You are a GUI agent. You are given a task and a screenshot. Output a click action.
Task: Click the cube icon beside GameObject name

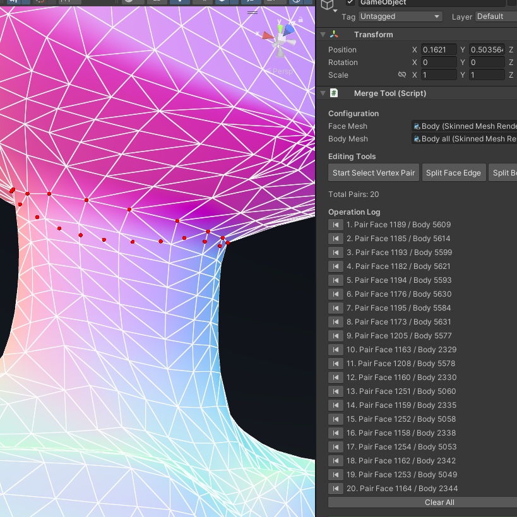[x=328, y=4]
